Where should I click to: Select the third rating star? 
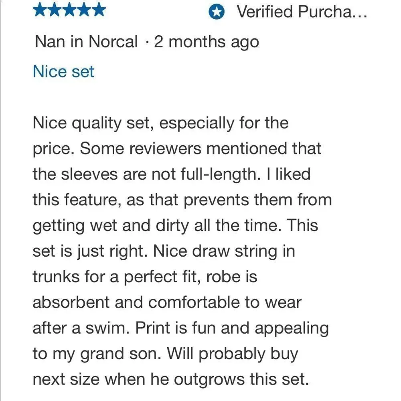click(69, 10)
